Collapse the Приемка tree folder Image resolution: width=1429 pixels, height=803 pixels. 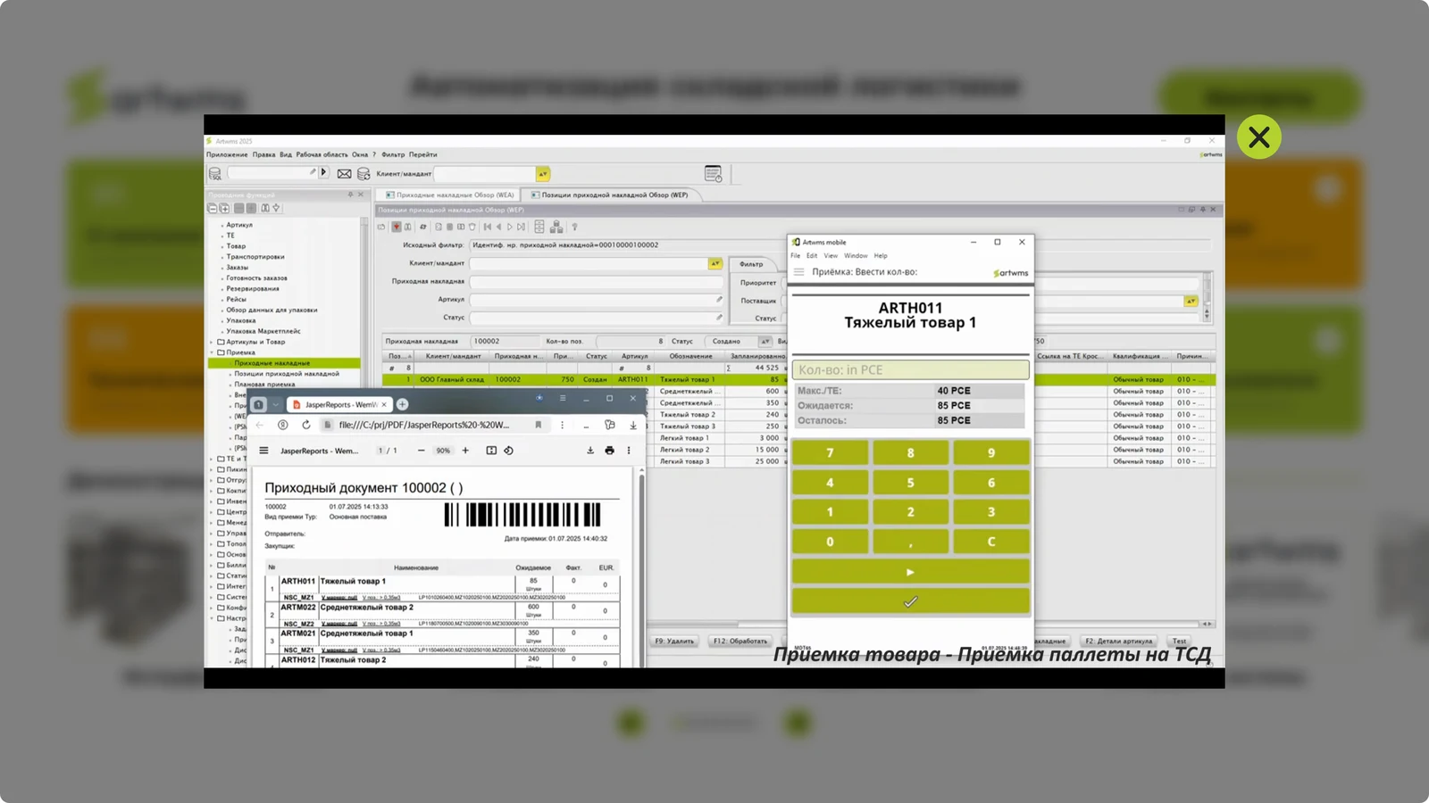(213, 352)
